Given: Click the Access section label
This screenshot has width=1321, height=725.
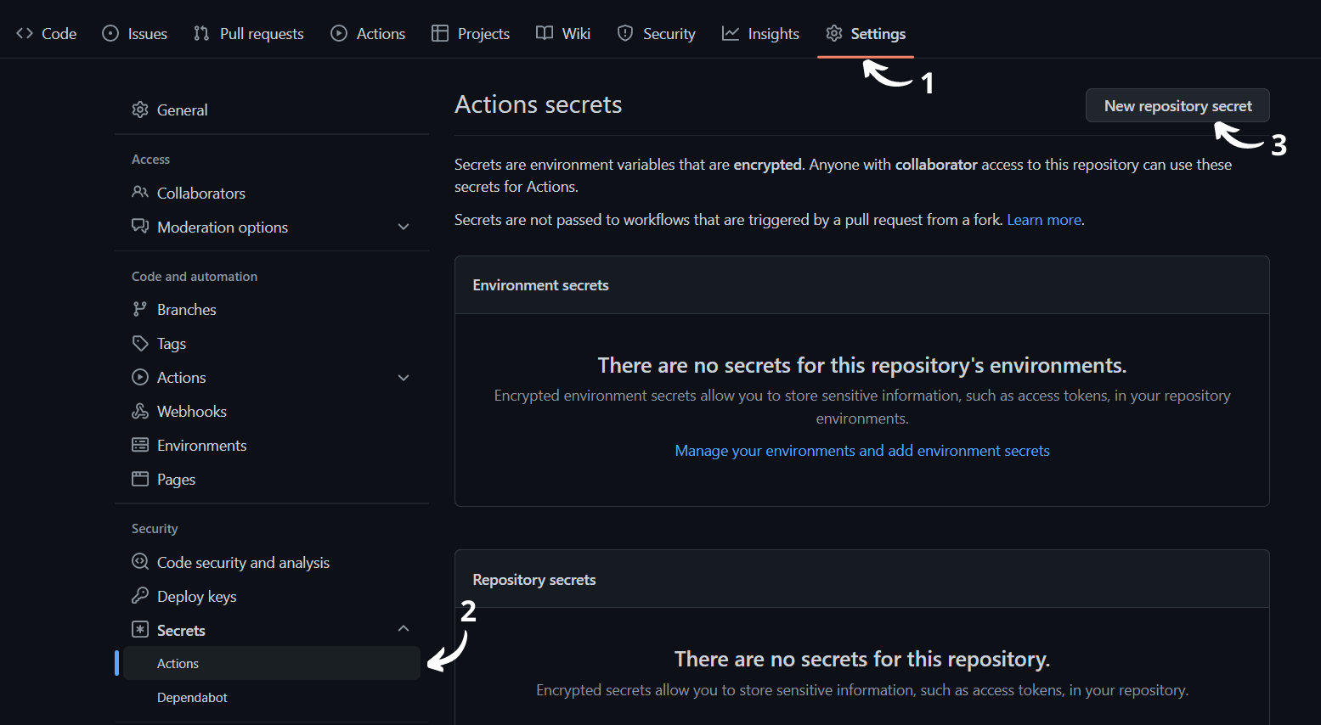Looking at the screenshot, I should point(150,160).
